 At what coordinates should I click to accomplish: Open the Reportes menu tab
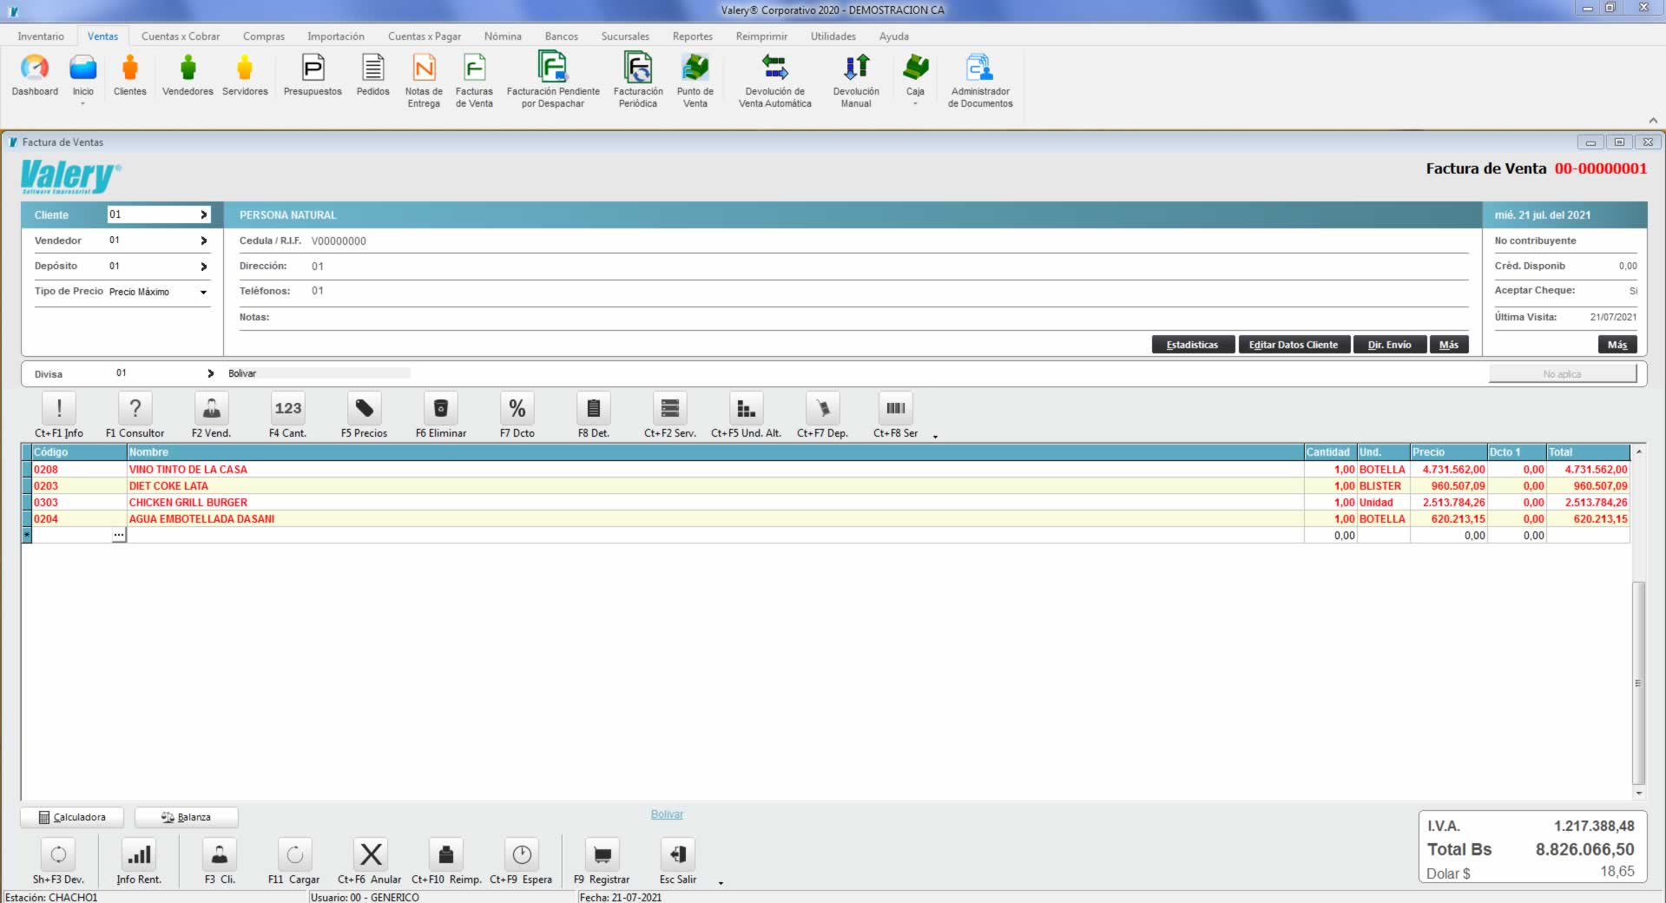[x=692, y=36]
